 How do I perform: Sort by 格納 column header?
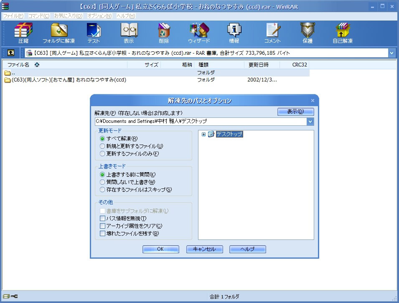tap(178, 65)
